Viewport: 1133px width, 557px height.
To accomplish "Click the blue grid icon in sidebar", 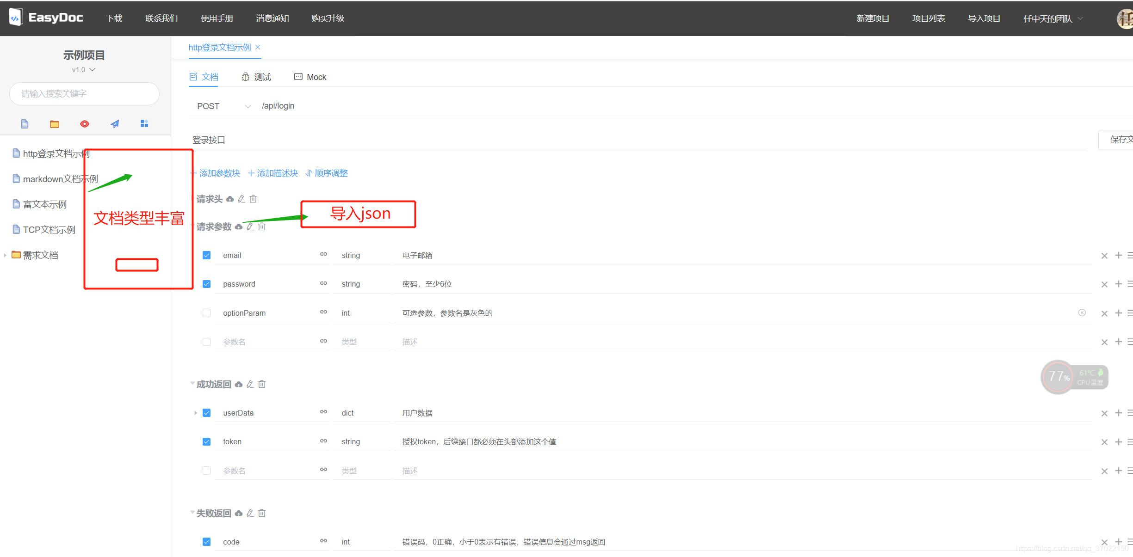I will 144,124.
